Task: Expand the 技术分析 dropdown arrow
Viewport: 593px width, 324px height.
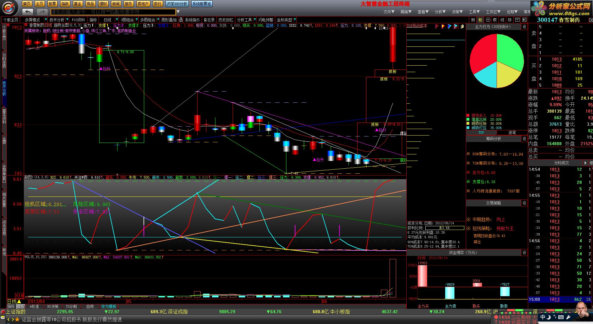Action: point(67,20)
